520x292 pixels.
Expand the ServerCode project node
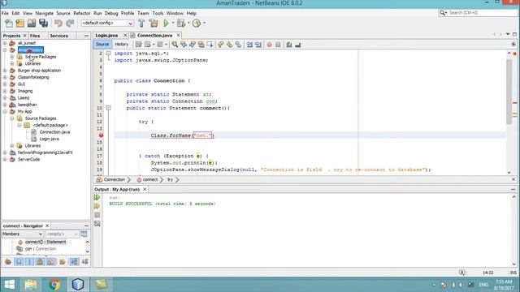point(5,160)
